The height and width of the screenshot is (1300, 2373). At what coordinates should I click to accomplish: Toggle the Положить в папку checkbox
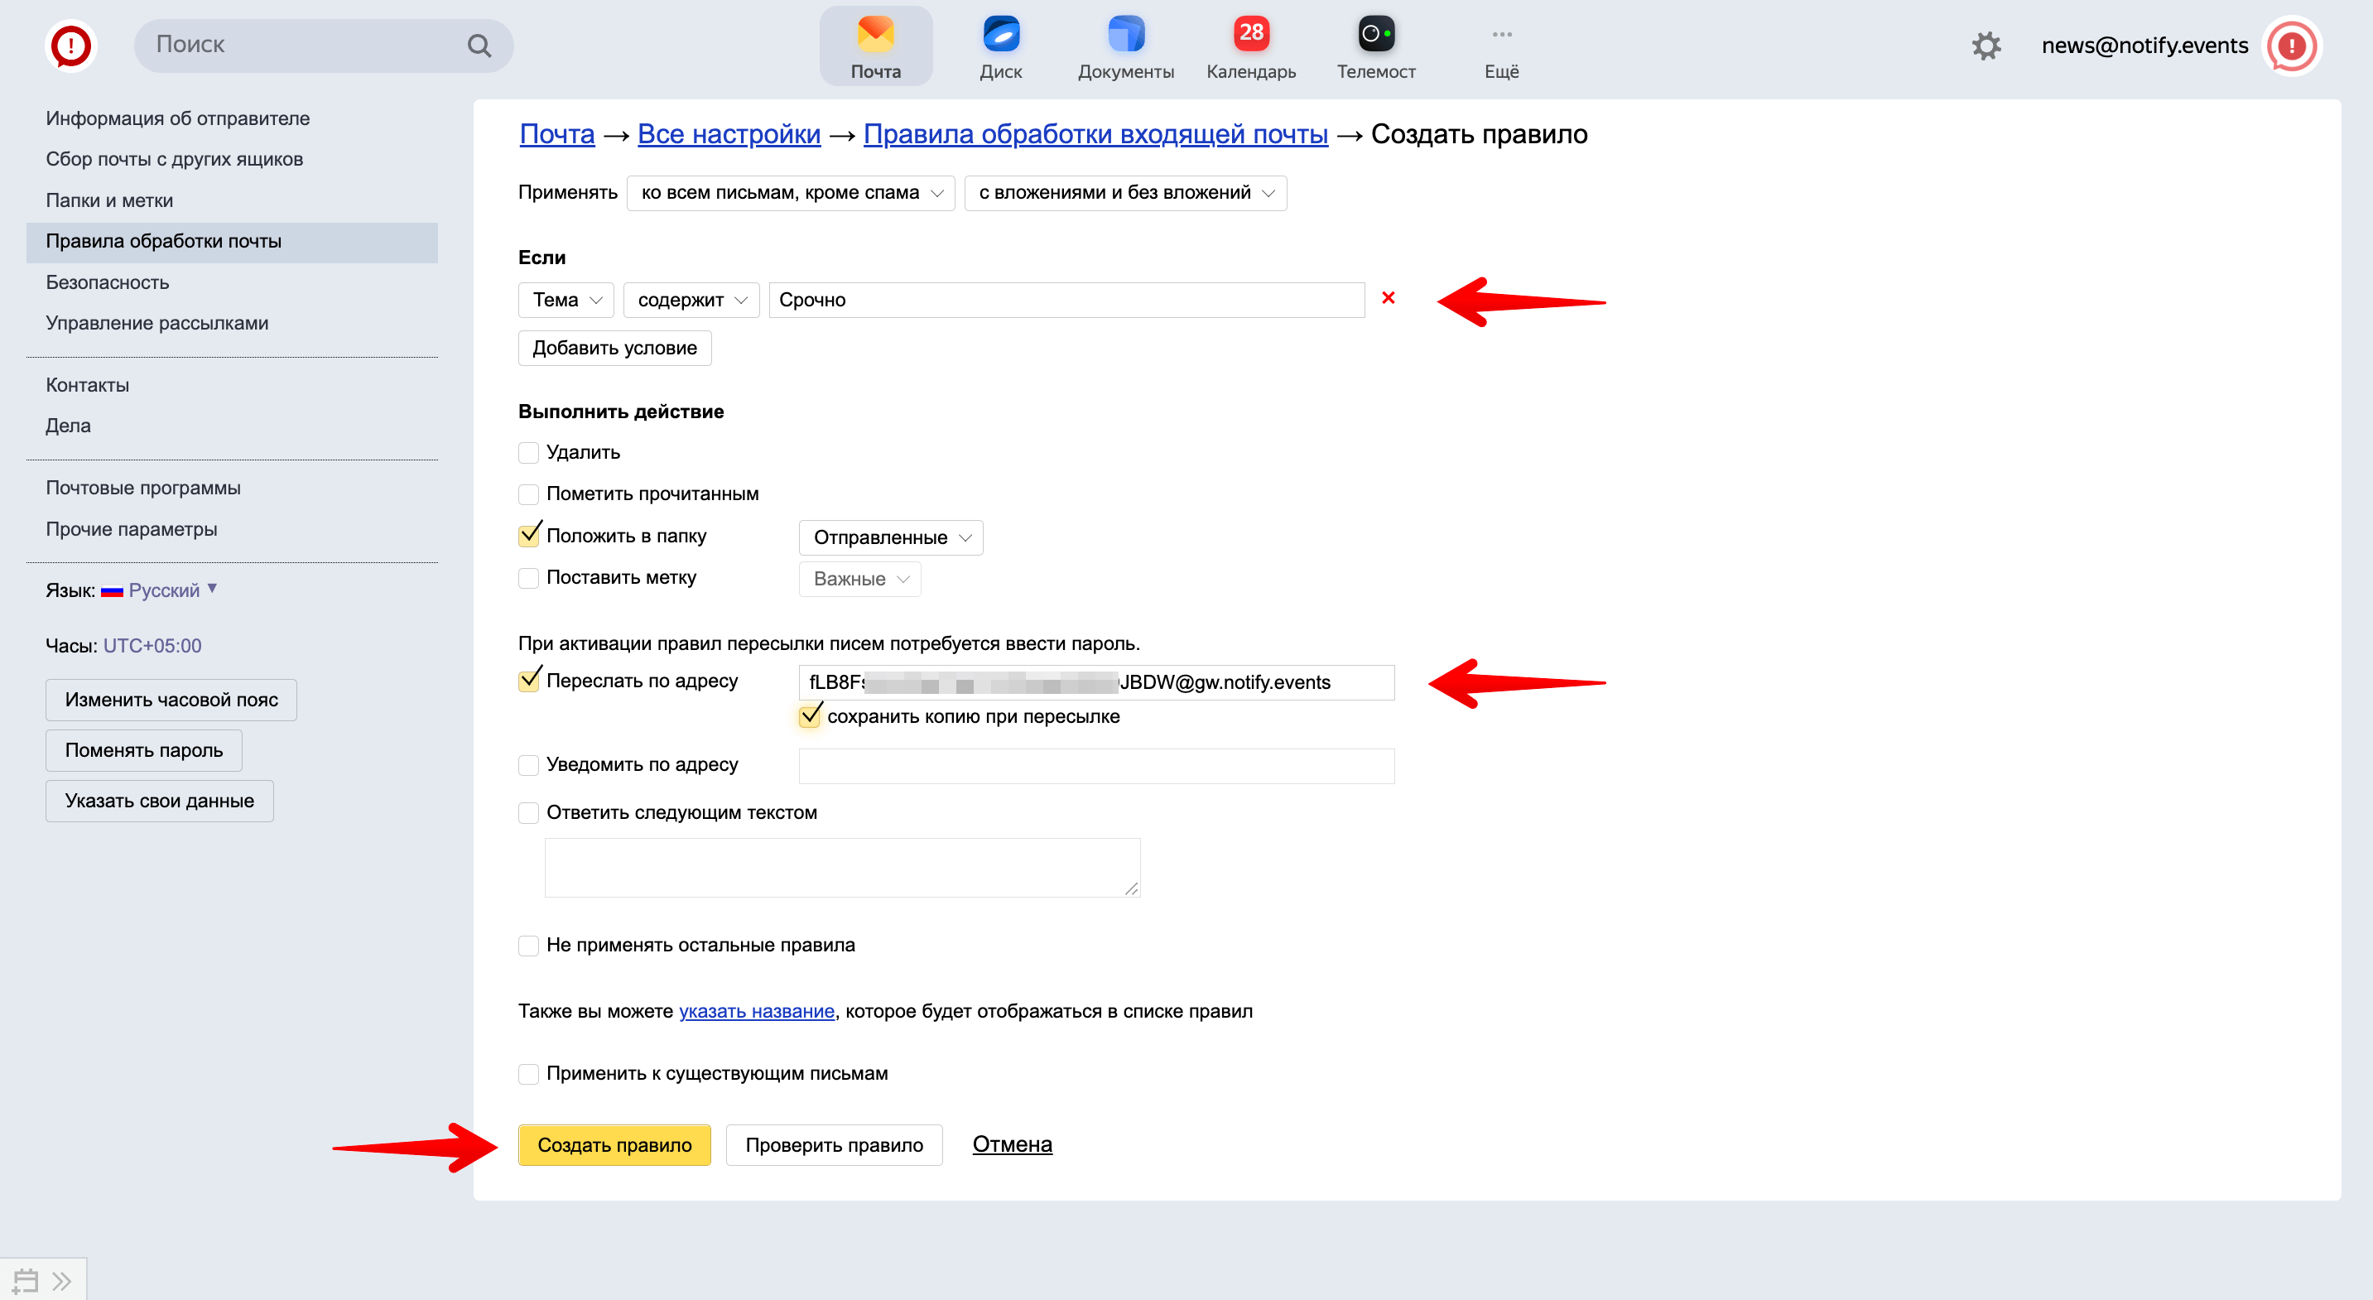click(x=530, y=535)
